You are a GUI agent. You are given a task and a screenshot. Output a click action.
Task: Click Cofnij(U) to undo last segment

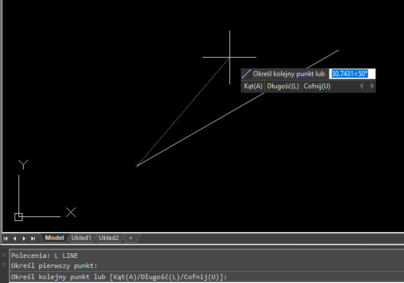[x=316, y=86]
